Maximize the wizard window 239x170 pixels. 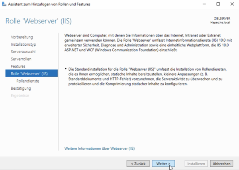(218, 4)
